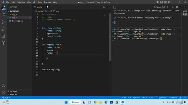188x105 pixels.
Task: Close the terminal panel
Action: 185,7
